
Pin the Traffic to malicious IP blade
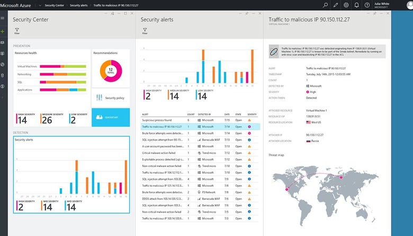pos(374,13)
